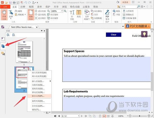Click the zoom in magnifier icon

pyautogui.click(x=65, y=11)
